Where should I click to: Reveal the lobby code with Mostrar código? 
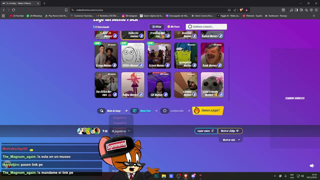(x=230, y=131)
